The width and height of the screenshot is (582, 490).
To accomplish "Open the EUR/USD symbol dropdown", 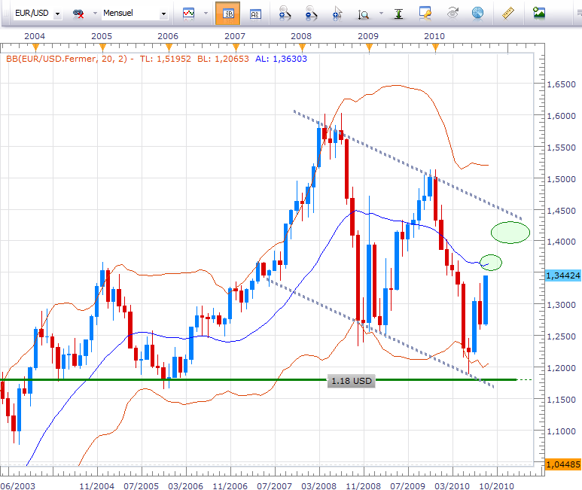I will (57, 14).
